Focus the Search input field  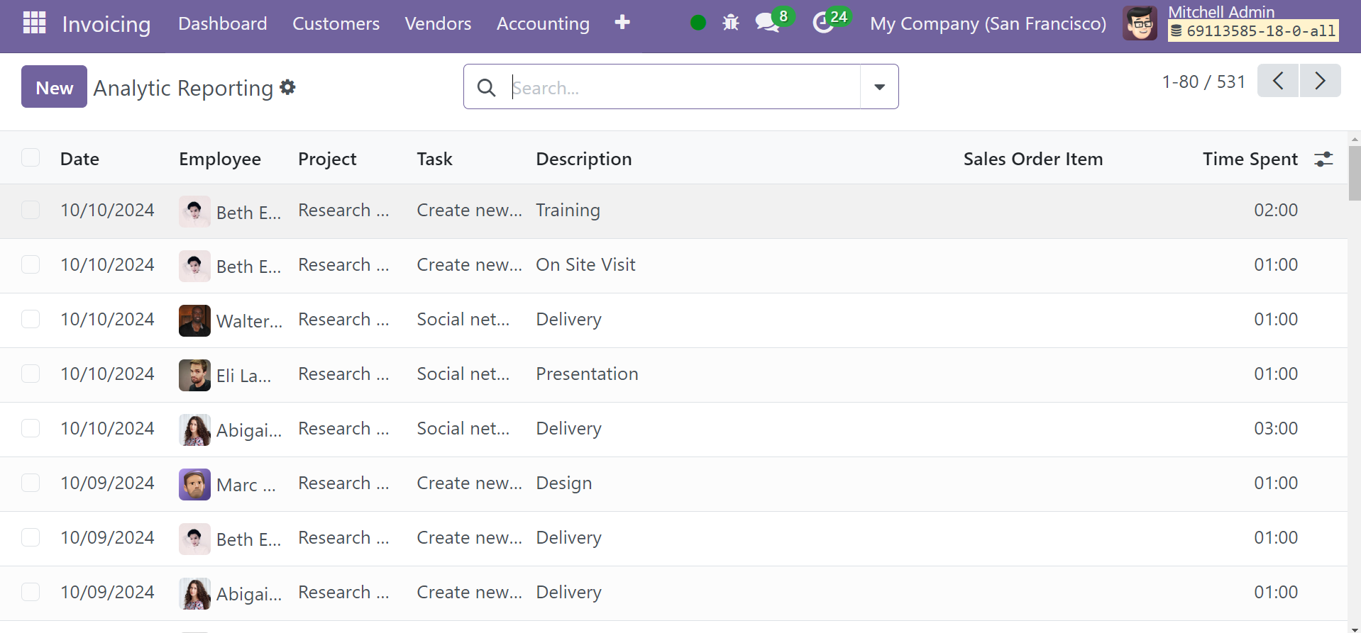(x=685, y=87)
